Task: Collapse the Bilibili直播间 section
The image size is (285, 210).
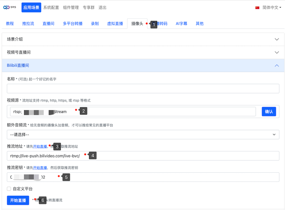Action: (x=143, y=65)
